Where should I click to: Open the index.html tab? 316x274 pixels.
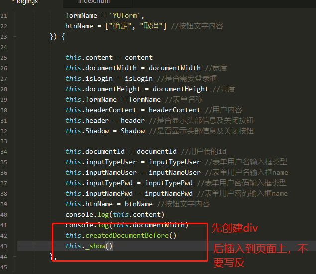coord(94,1)
